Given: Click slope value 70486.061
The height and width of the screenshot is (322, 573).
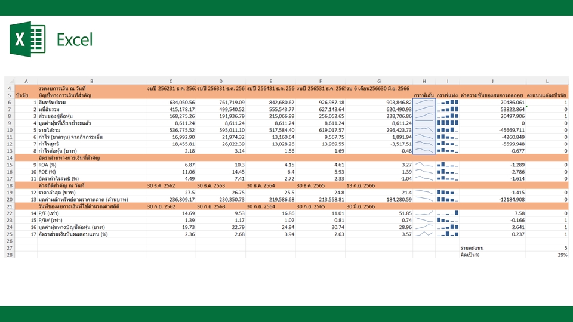Looking at the screenshot, I should click(492, 102).
